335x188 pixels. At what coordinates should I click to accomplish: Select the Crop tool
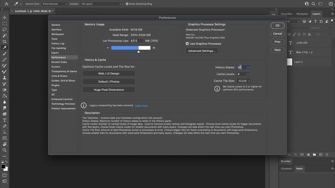point(5,42)
